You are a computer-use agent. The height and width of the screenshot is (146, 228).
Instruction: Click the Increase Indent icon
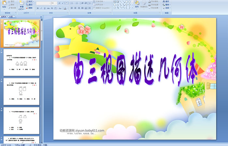[x=86, y=3]
